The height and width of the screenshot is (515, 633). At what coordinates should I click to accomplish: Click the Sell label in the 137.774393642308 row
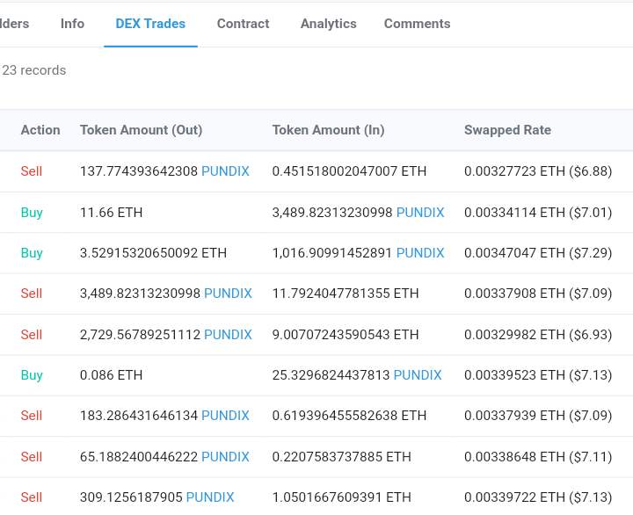click(32, 171)
